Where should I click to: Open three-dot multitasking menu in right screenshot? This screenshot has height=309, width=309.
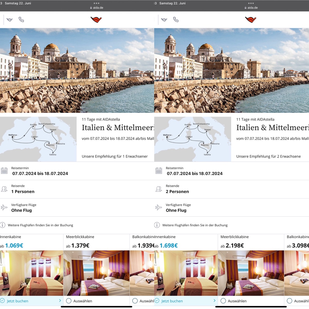pyautogui.click(x=251, y=3)
